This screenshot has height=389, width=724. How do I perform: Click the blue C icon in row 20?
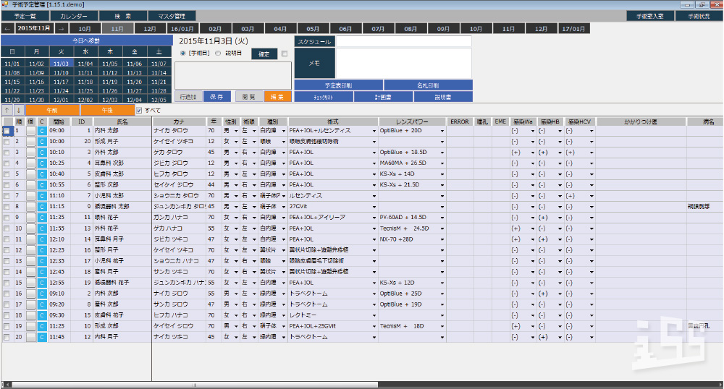point(41,338)
